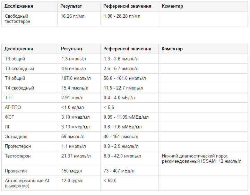Image resolution: width=250 pixels, height=195 pixels.
Task: Select the 'Пролактин' row label
Action: pos(16,171)
